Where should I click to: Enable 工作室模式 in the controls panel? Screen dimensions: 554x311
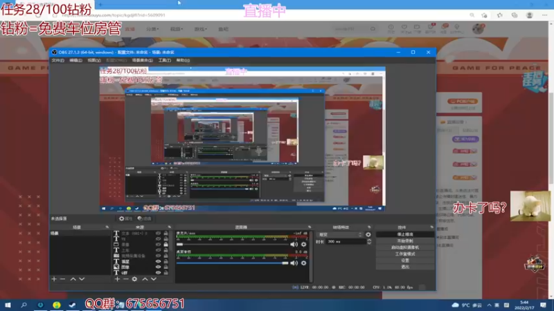[x=405, y=254]
